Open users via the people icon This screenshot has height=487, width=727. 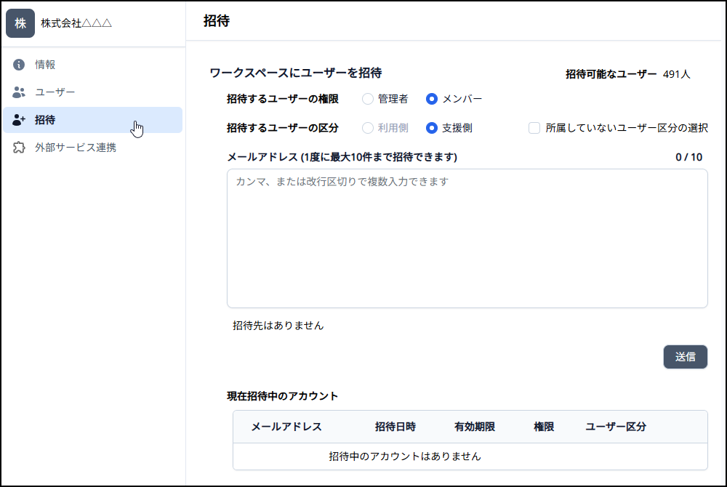point(20,92)
